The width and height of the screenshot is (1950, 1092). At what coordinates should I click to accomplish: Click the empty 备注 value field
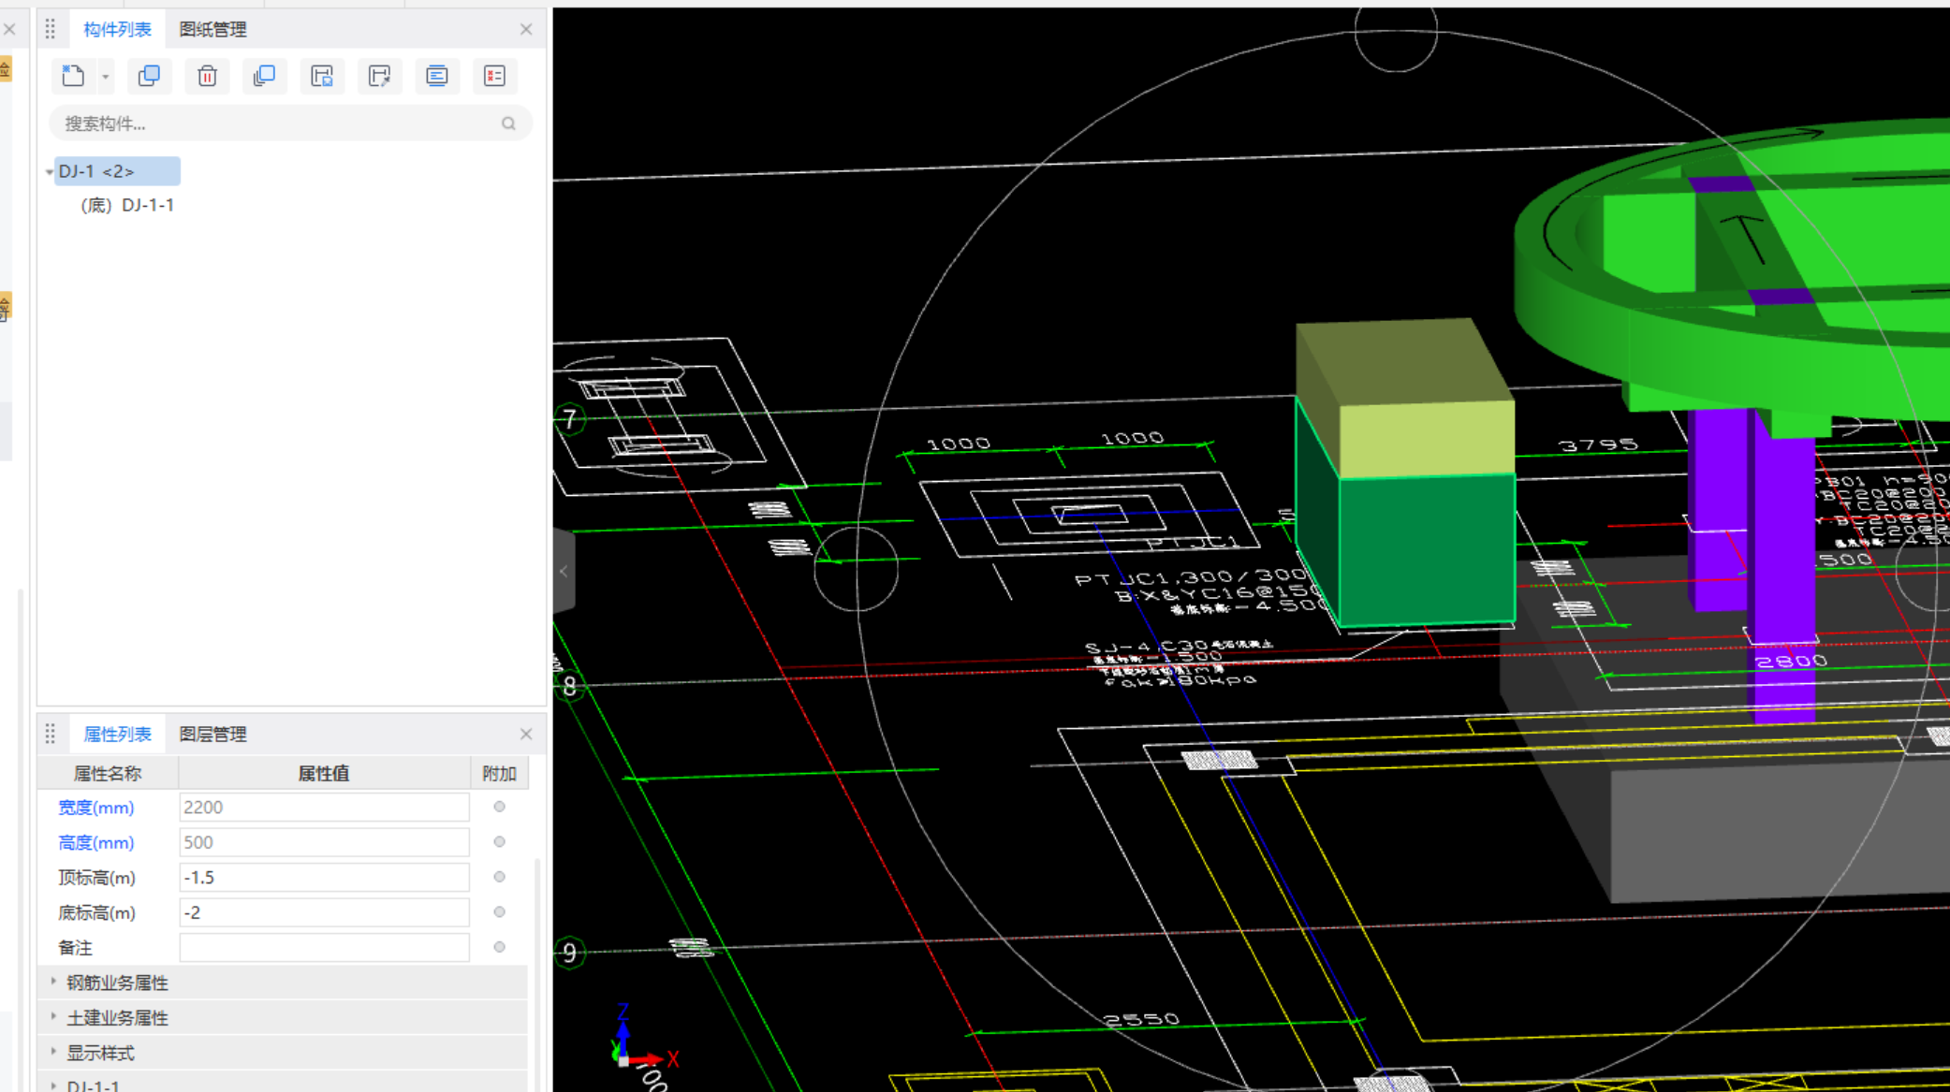click(x=324, y=948)
